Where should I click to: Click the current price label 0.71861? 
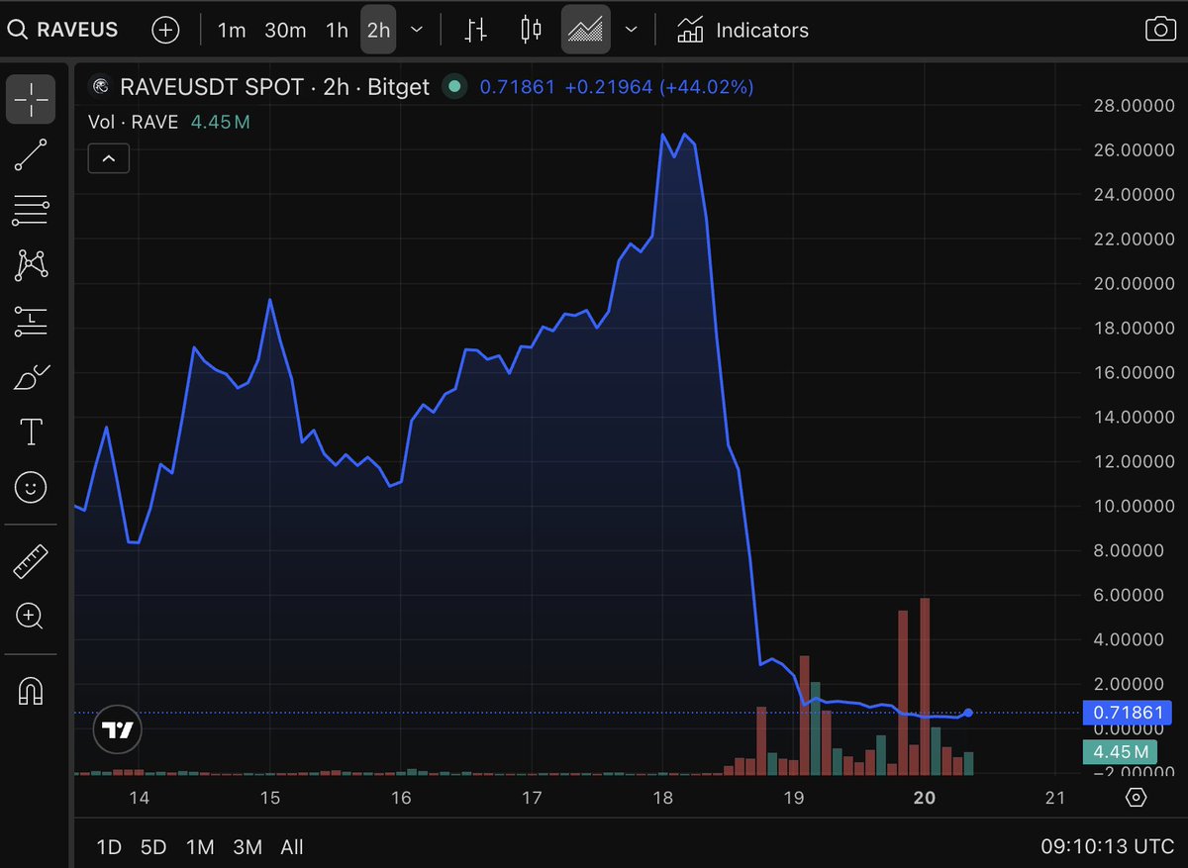[x=1128, y=713]
